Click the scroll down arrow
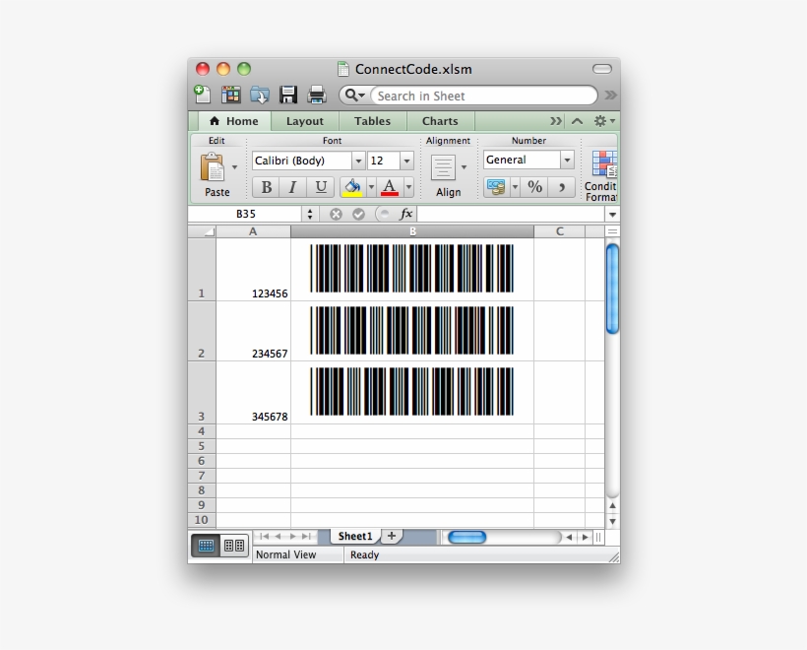The image size is (807, 650). coord(612,521)
